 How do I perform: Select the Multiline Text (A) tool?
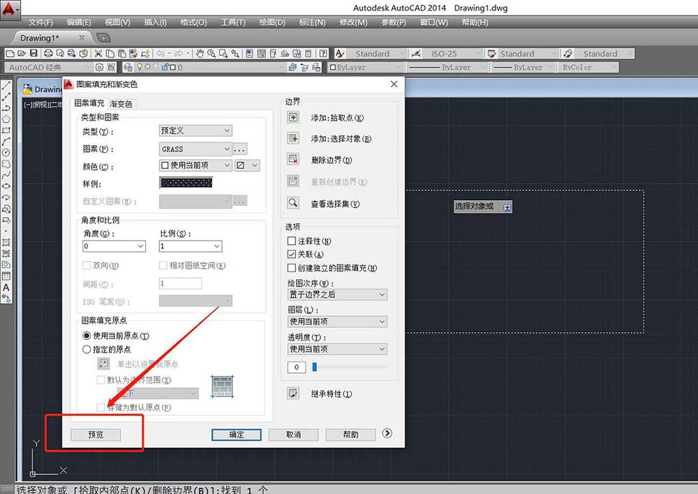tap(6, 287)
